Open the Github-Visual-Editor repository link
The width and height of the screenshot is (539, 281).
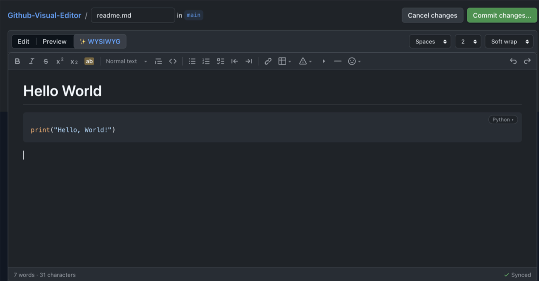pos(44,15)
